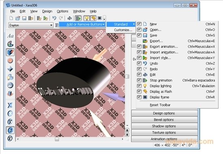Viewport: 223px width, 154px height.
Task: Click the horizontal scrollbar right arrow
Action: [x=122, y=139]
